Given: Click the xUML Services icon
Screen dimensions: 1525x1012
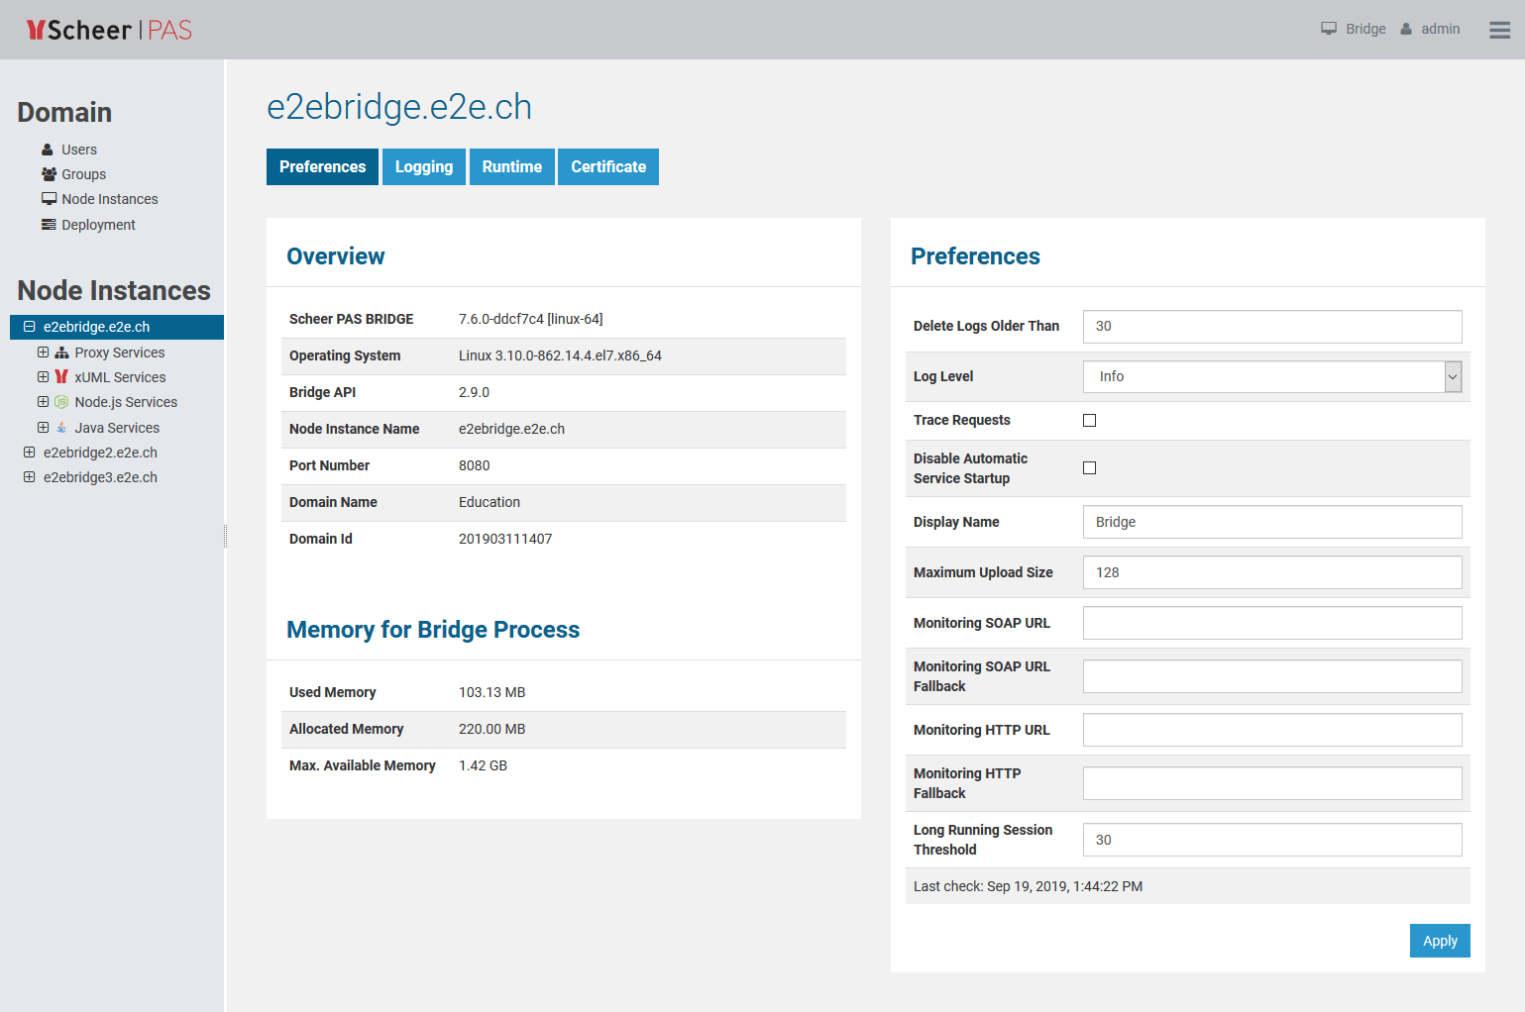Looking at the screenshot, I should 61,377.
